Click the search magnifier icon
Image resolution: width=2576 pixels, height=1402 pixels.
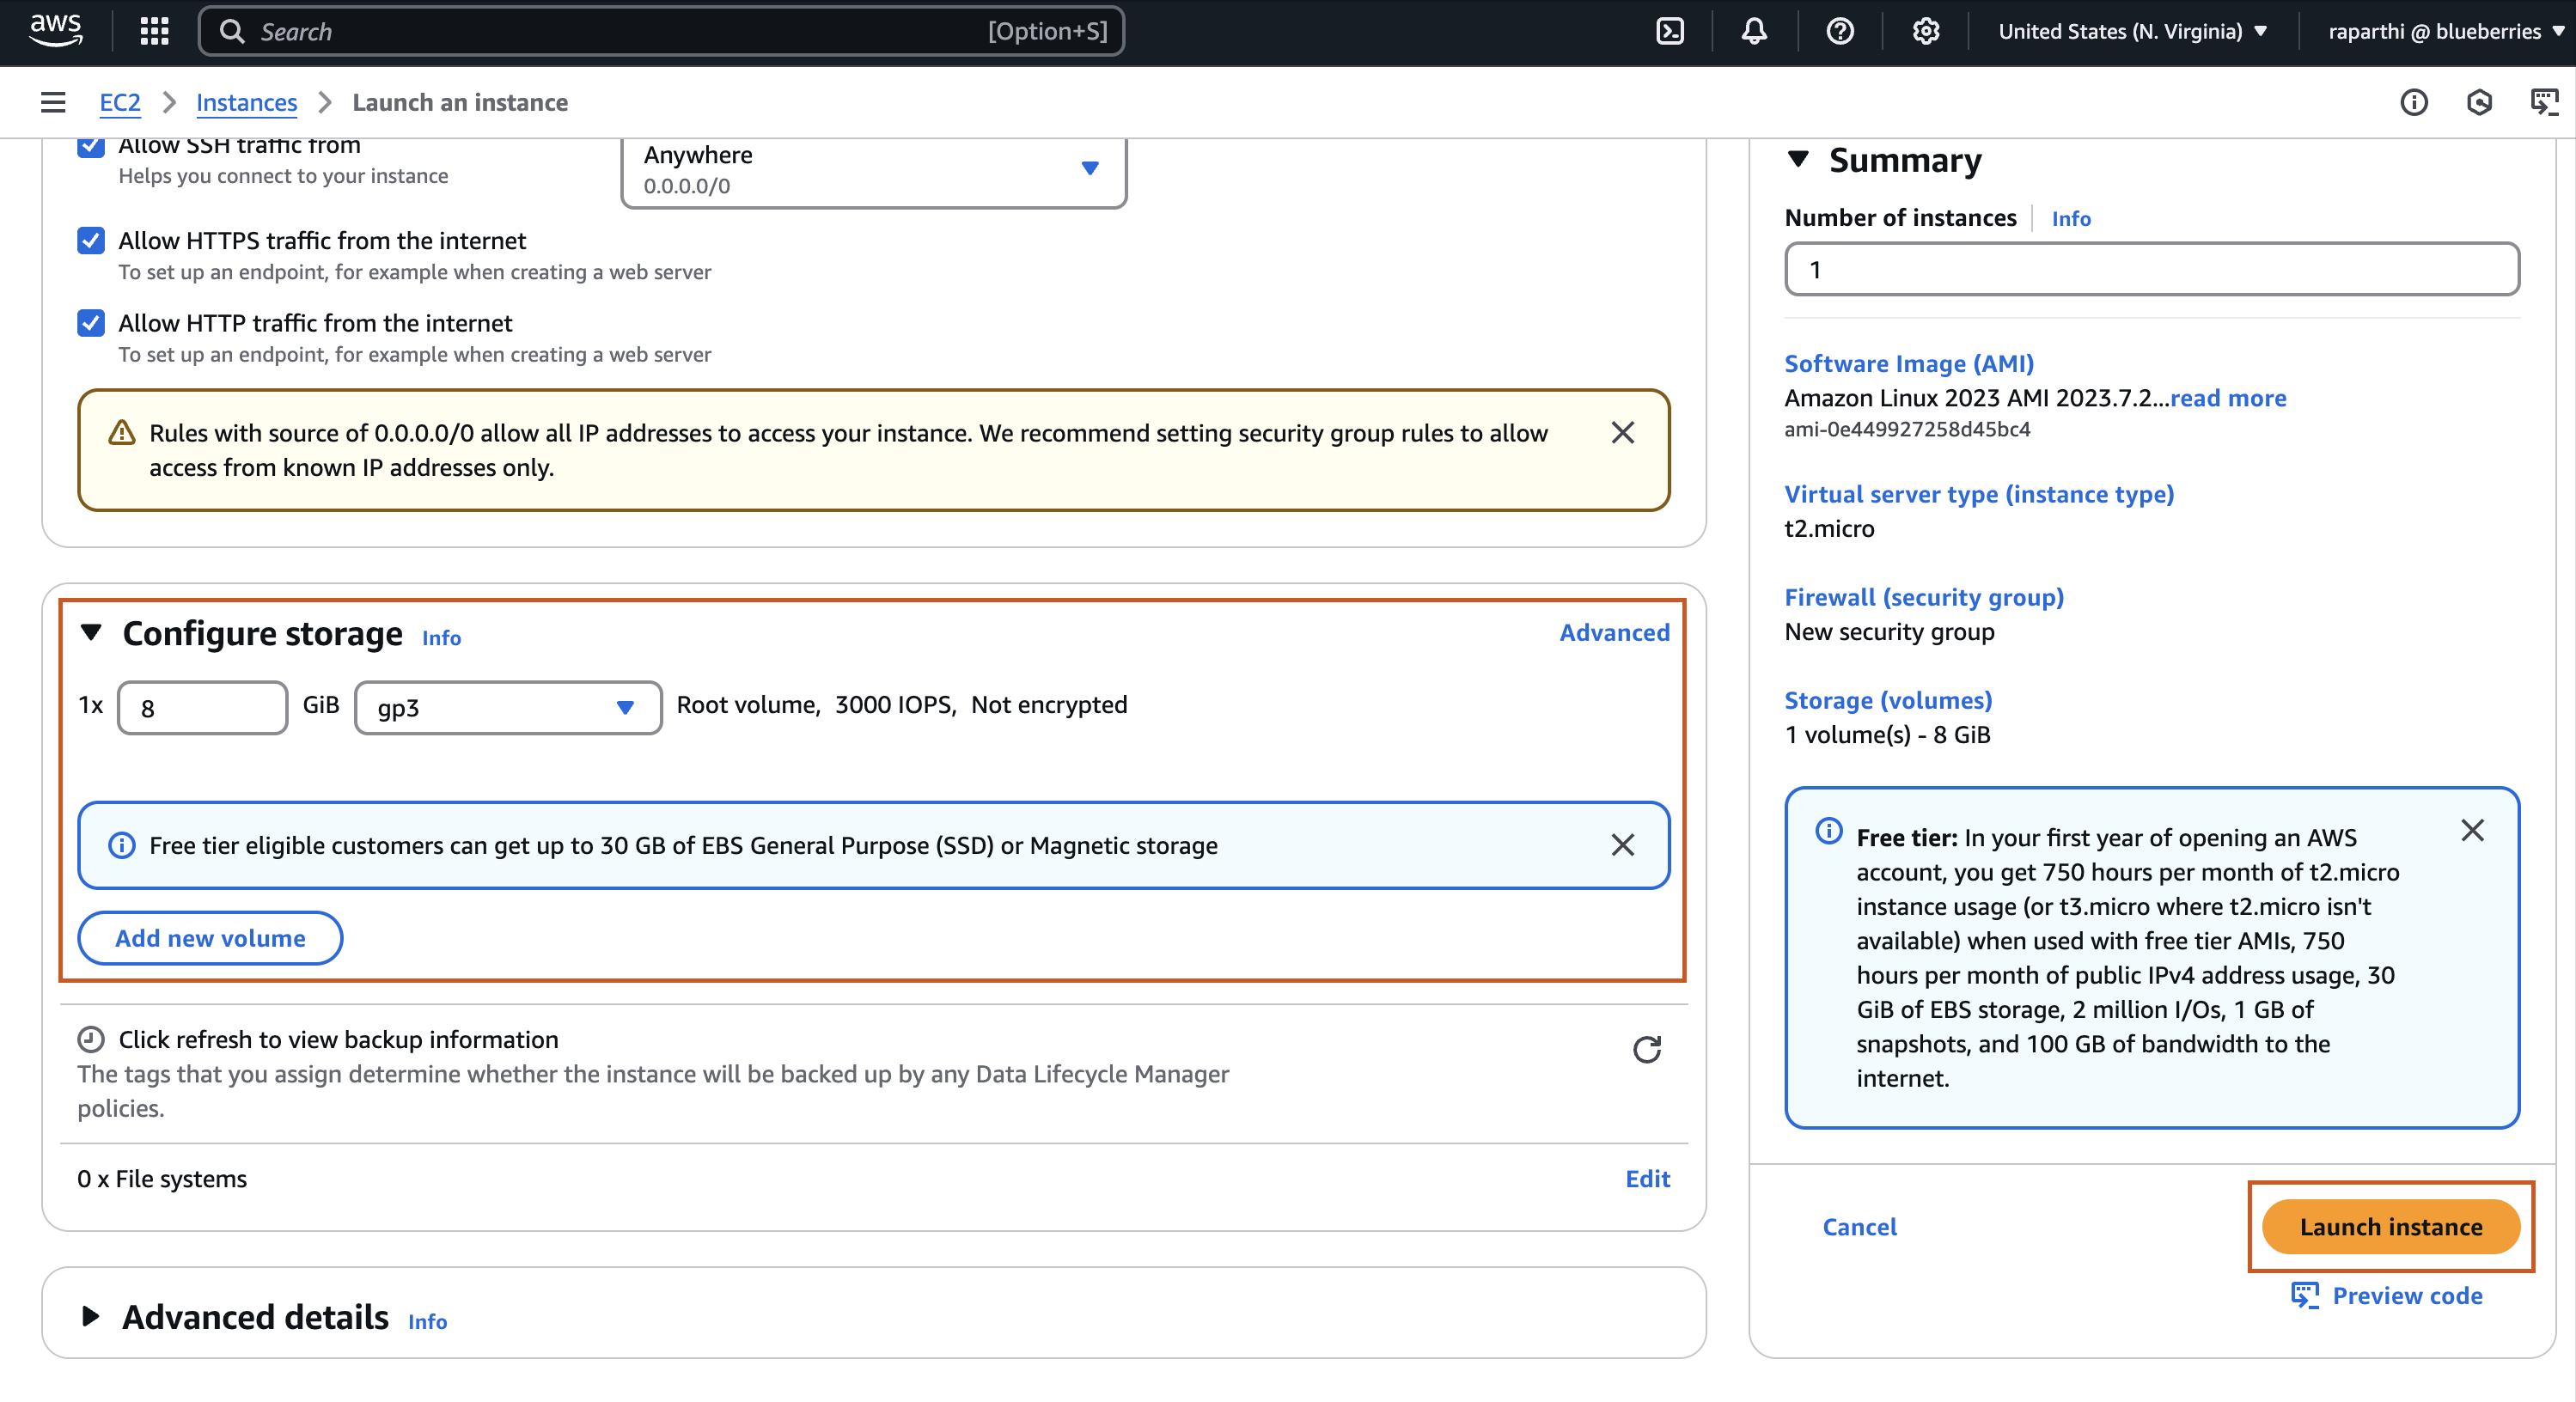click(232, 31)
